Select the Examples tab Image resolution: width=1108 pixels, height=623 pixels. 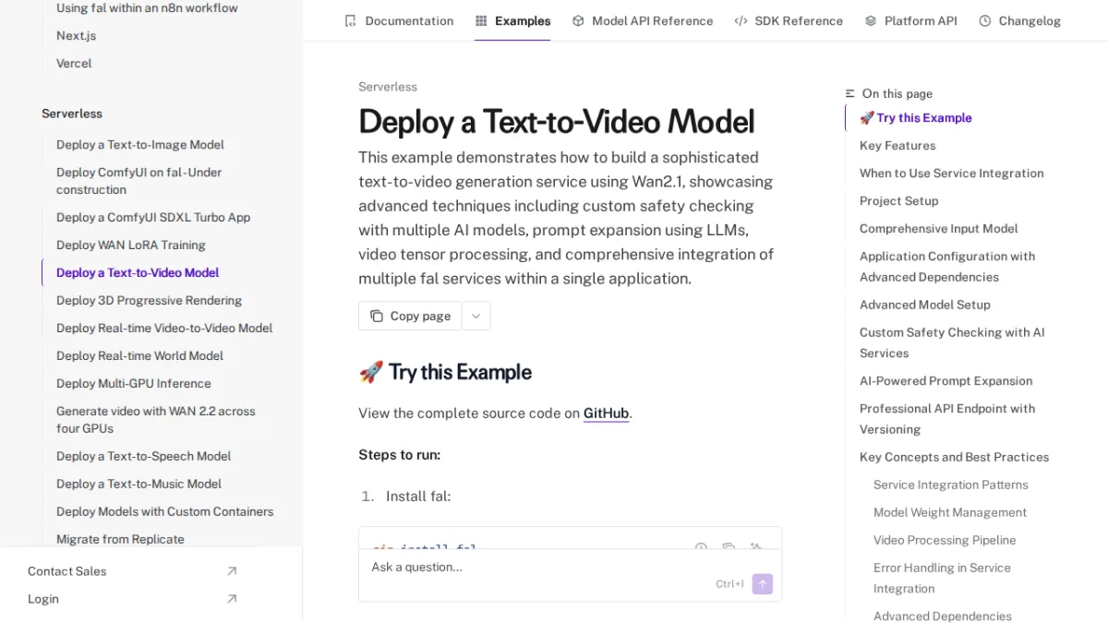coord(512,20)
